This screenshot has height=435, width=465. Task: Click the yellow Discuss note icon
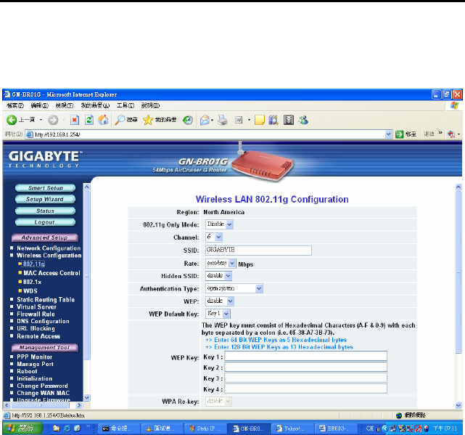260,120
